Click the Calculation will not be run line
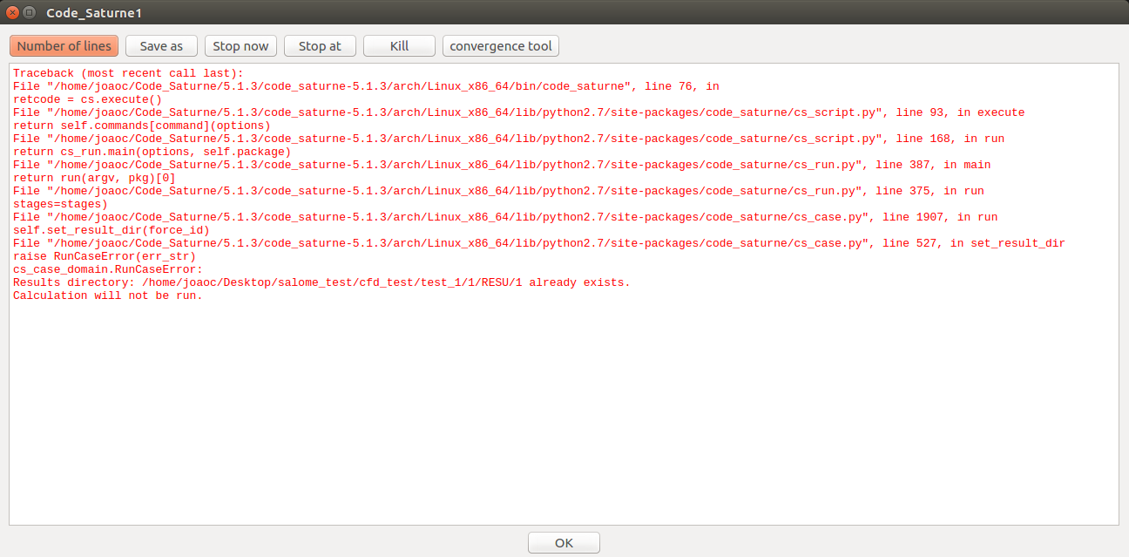 [107, 295]
